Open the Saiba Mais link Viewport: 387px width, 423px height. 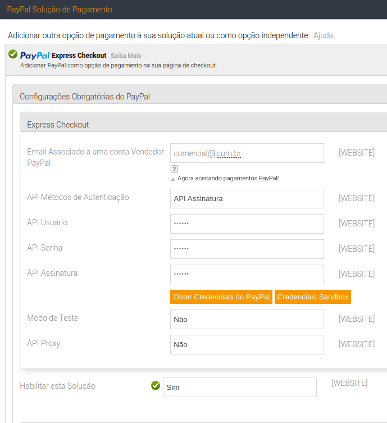126,56
